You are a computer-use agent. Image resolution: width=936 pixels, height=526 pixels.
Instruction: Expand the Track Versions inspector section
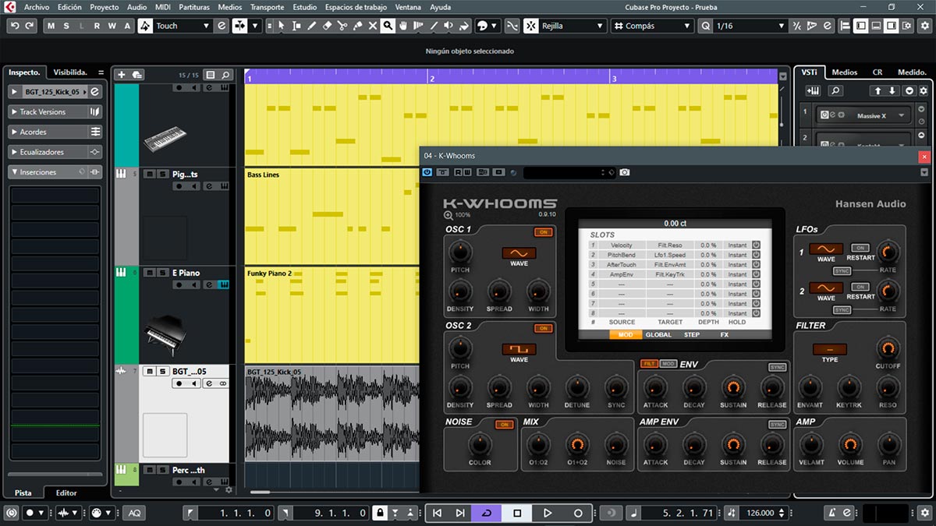pyautogui.click(x=55, y=111)
